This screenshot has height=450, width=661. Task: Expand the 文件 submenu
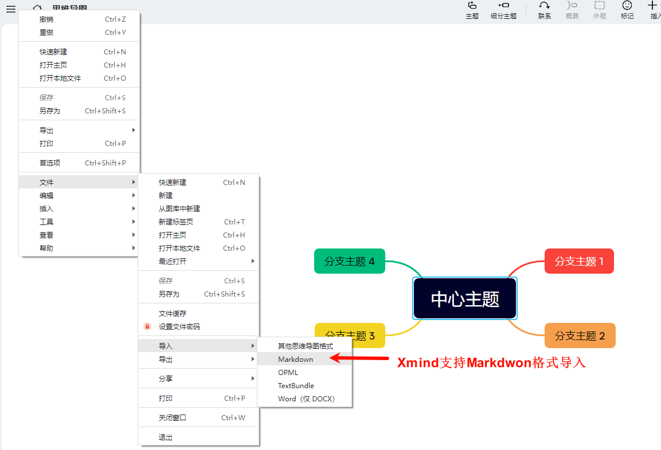coord(79,182)
